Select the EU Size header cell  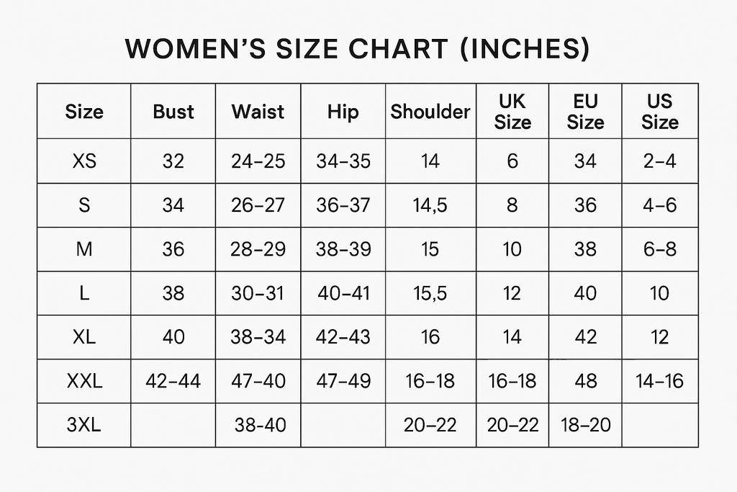pos(585,112)
